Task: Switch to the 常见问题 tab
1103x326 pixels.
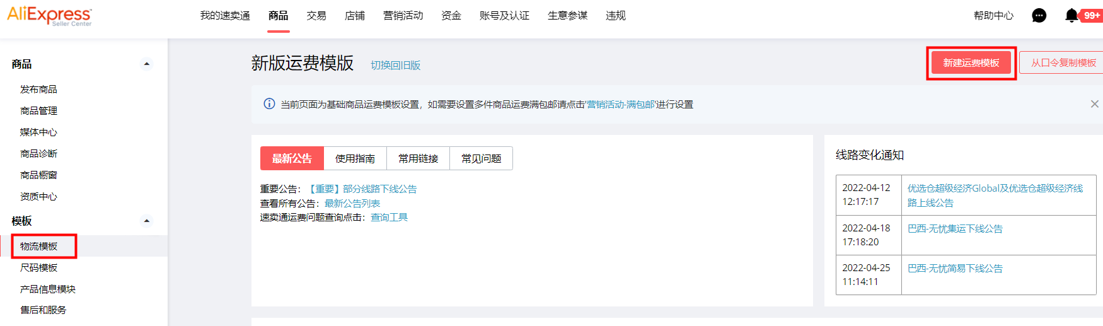Action: coord(481,158)
